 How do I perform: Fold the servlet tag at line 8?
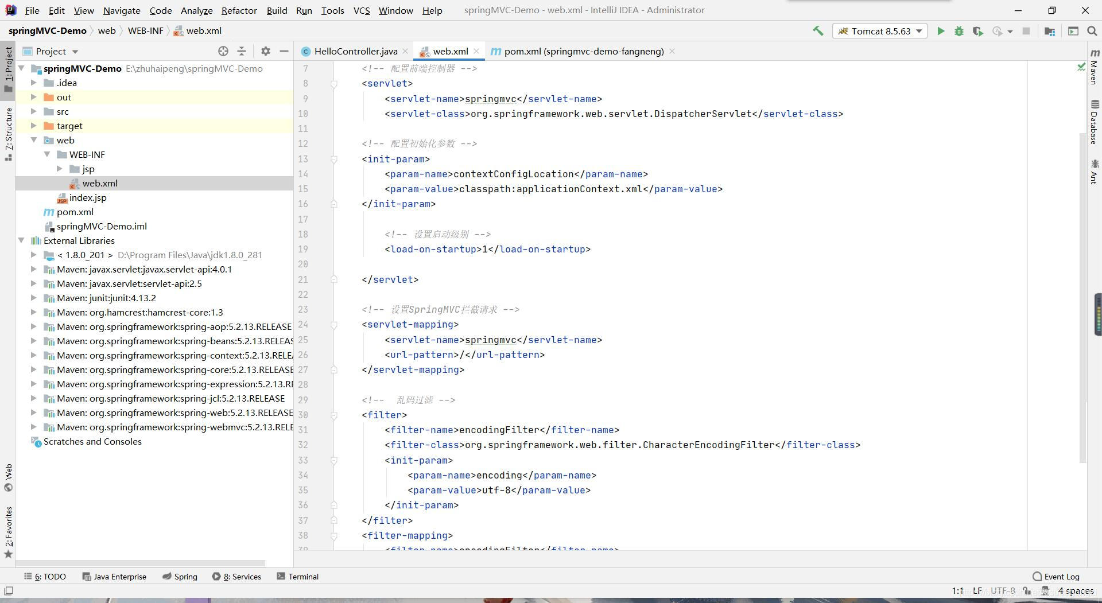333,84
